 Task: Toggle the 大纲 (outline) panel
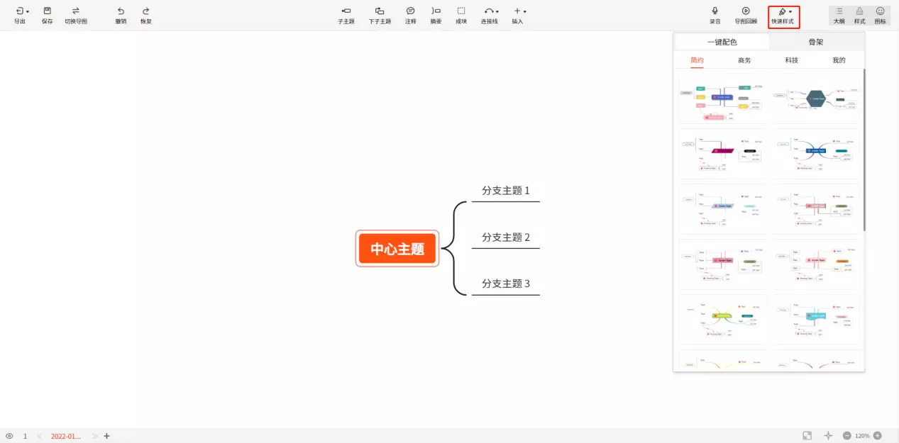coord(839,11)
